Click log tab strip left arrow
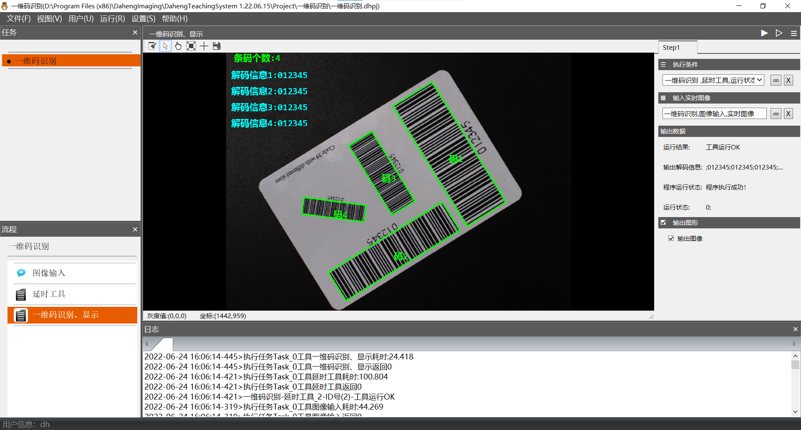The height and width of the screenshot is (430, 801). point(146,344)
